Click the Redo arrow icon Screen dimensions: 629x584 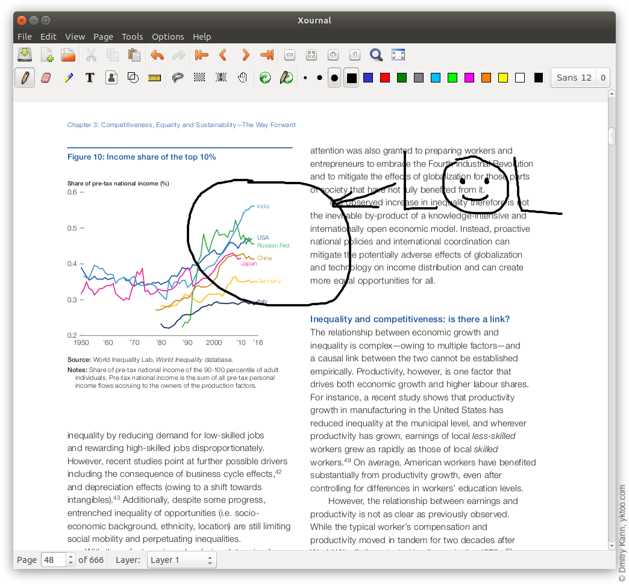click(x=178, y=55)
